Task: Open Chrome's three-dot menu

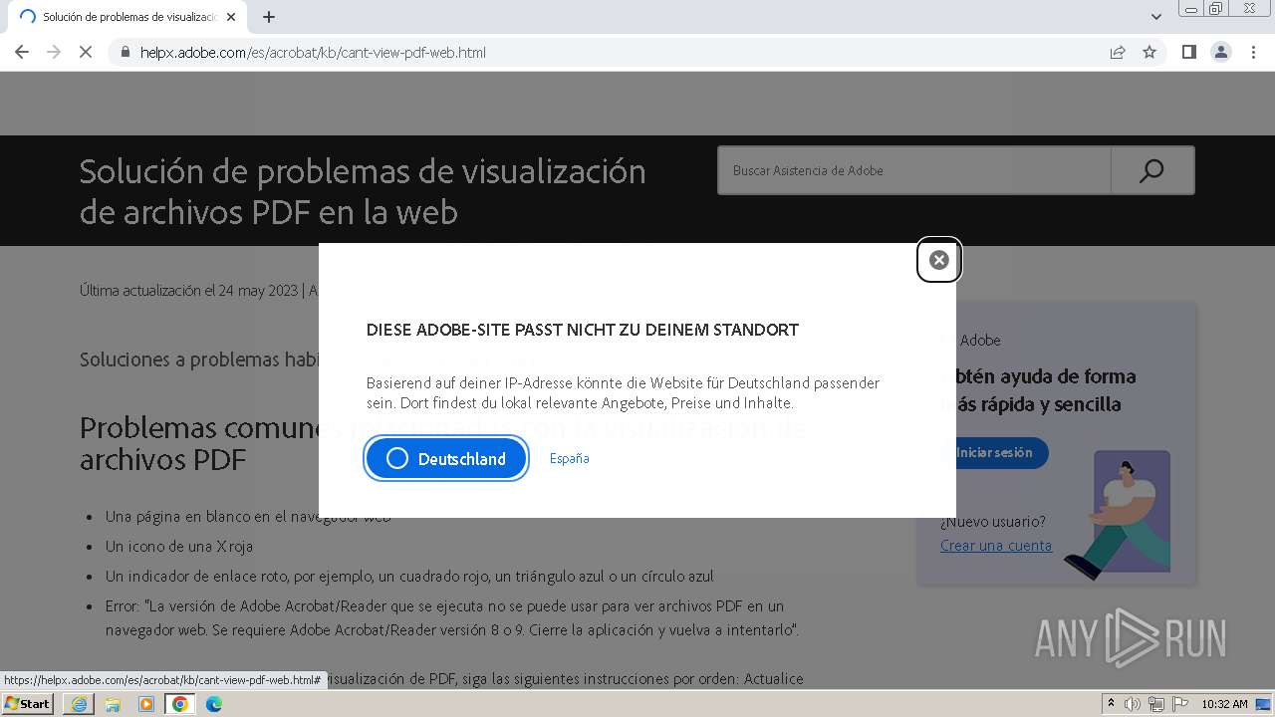Action: coord(1253,52)
